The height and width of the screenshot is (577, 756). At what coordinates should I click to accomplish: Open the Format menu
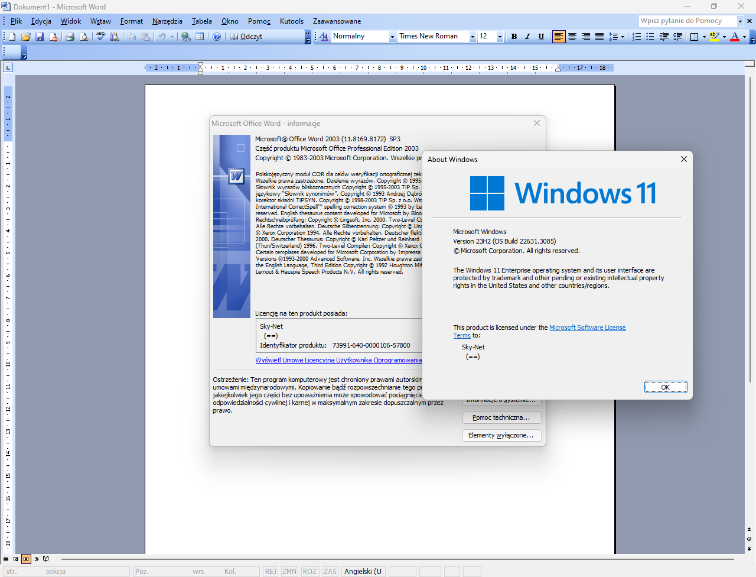[x=132, y=21]
